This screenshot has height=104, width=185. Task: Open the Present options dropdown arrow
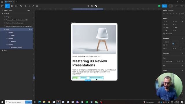(178, 6)
